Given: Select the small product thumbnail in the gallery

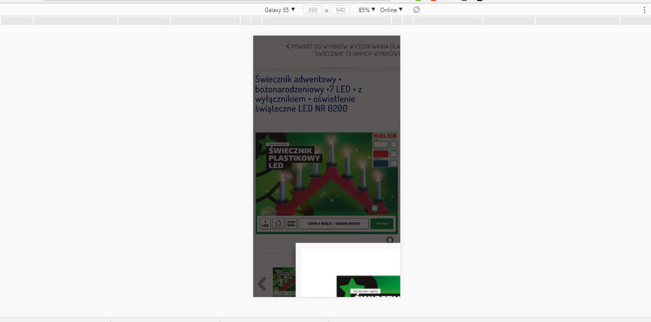Looking at the screenshot, I should [x=284, y=282].
